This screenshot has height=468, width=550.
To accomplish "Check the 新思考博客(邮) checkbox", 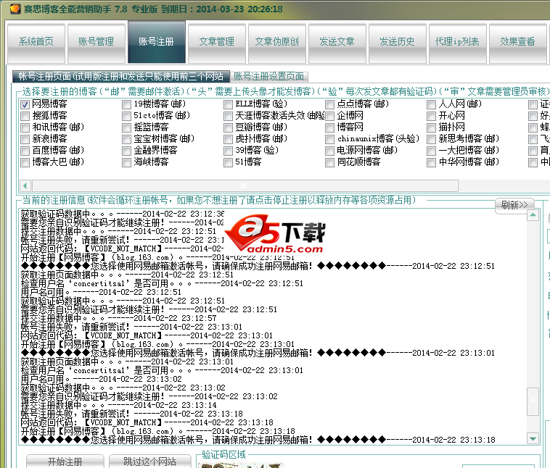I will point(431,139).
